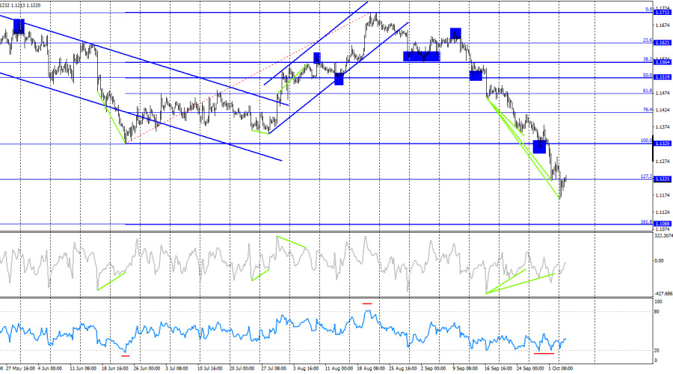Viewport: 673px width, 374px height.
Task: Click the 4 Jun 00:00 date label
Action: (50, 369)
